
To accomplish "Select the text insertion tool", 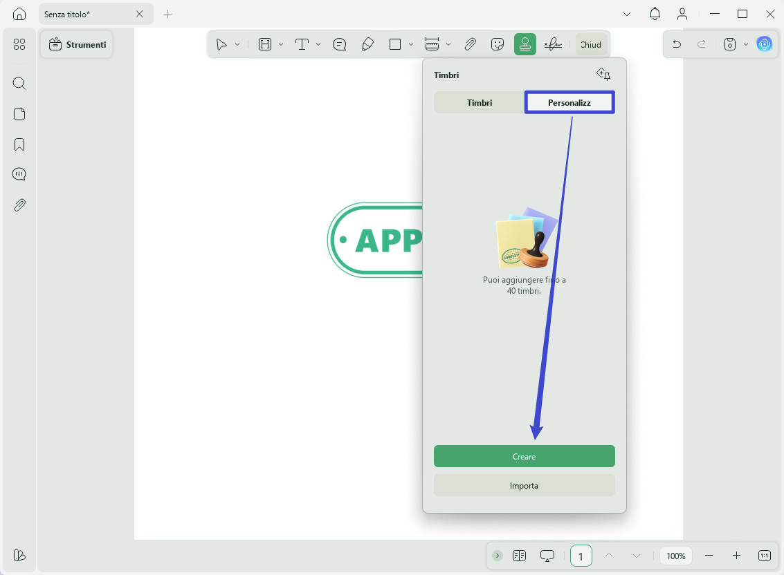I will click(302, 44).
